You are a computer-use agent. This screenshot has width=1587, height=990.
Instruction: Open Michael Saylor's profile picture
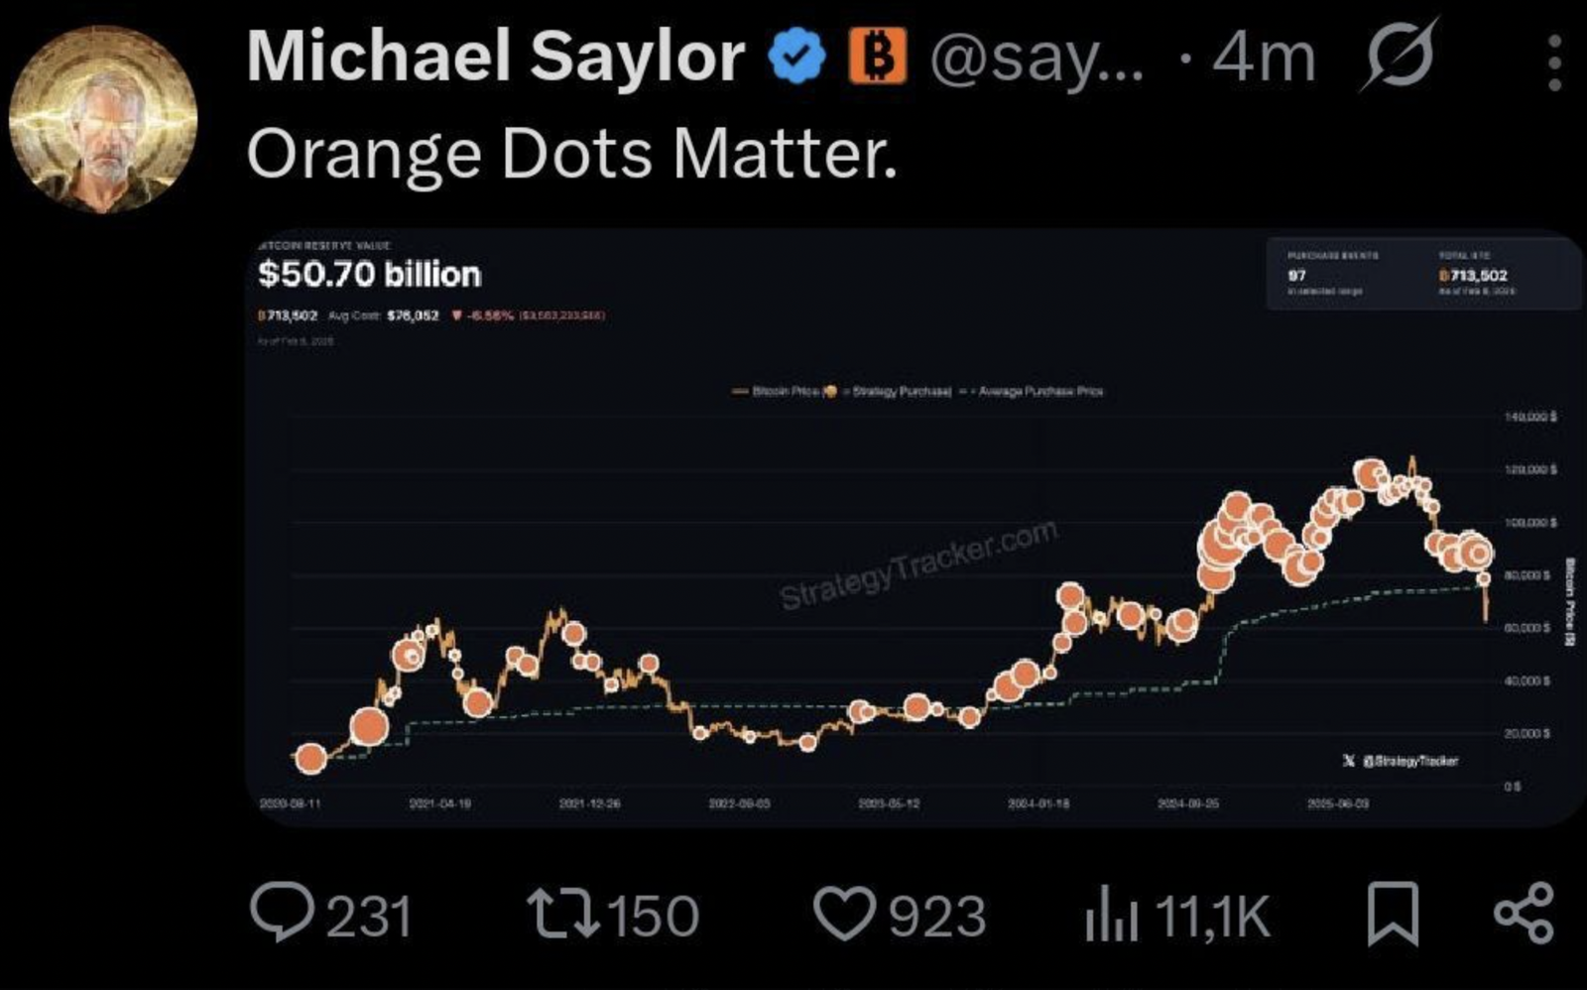pos(103,120)
